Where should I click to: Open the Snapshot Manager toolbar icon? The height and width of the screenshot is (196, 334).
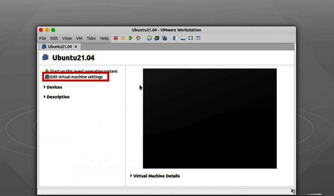pyautogui.click(x=164, y=38)
